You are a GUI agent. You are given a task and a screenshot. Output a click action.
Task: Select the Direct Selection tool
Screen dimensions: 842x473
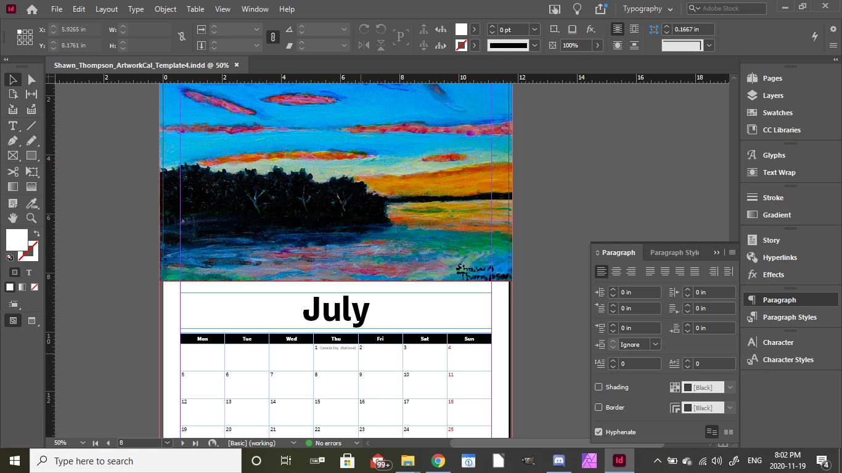click(x=31, y=79)
